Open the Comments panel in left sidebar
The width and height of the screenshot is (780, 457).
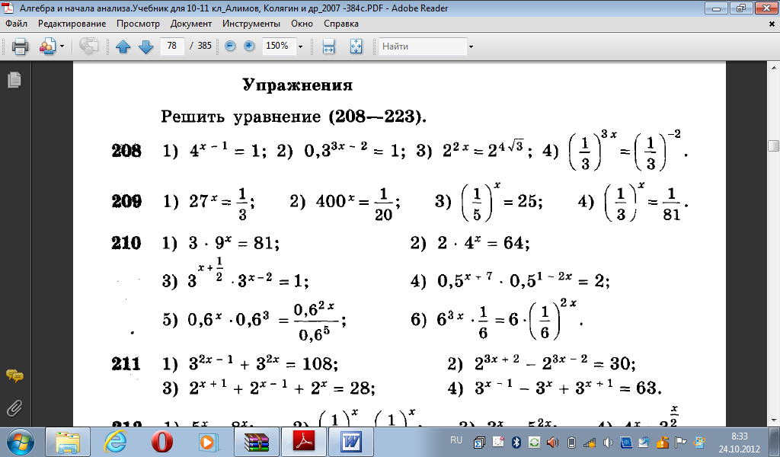14,376
